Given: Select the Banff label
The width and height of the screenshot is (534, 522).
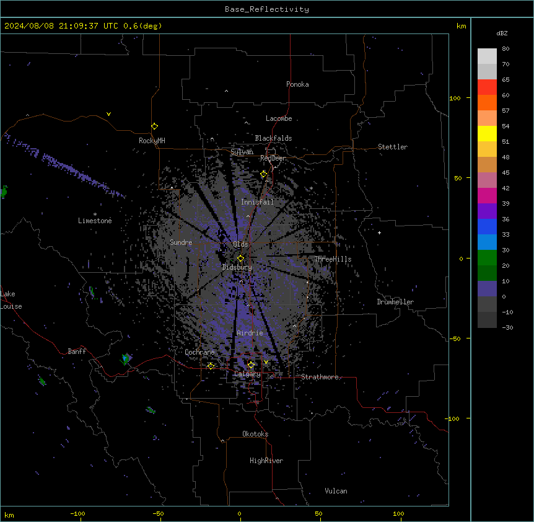Looking at the screenshot, I should 77,352.
